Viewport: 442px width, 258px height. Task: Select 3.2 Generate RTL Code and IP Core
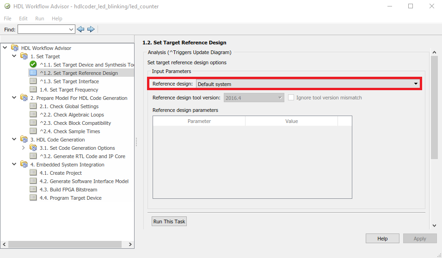click(83, 156)
